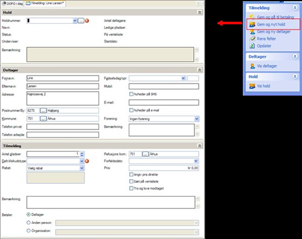
Task: Open the Forening dropdown
Action: (x=197, y=119)
